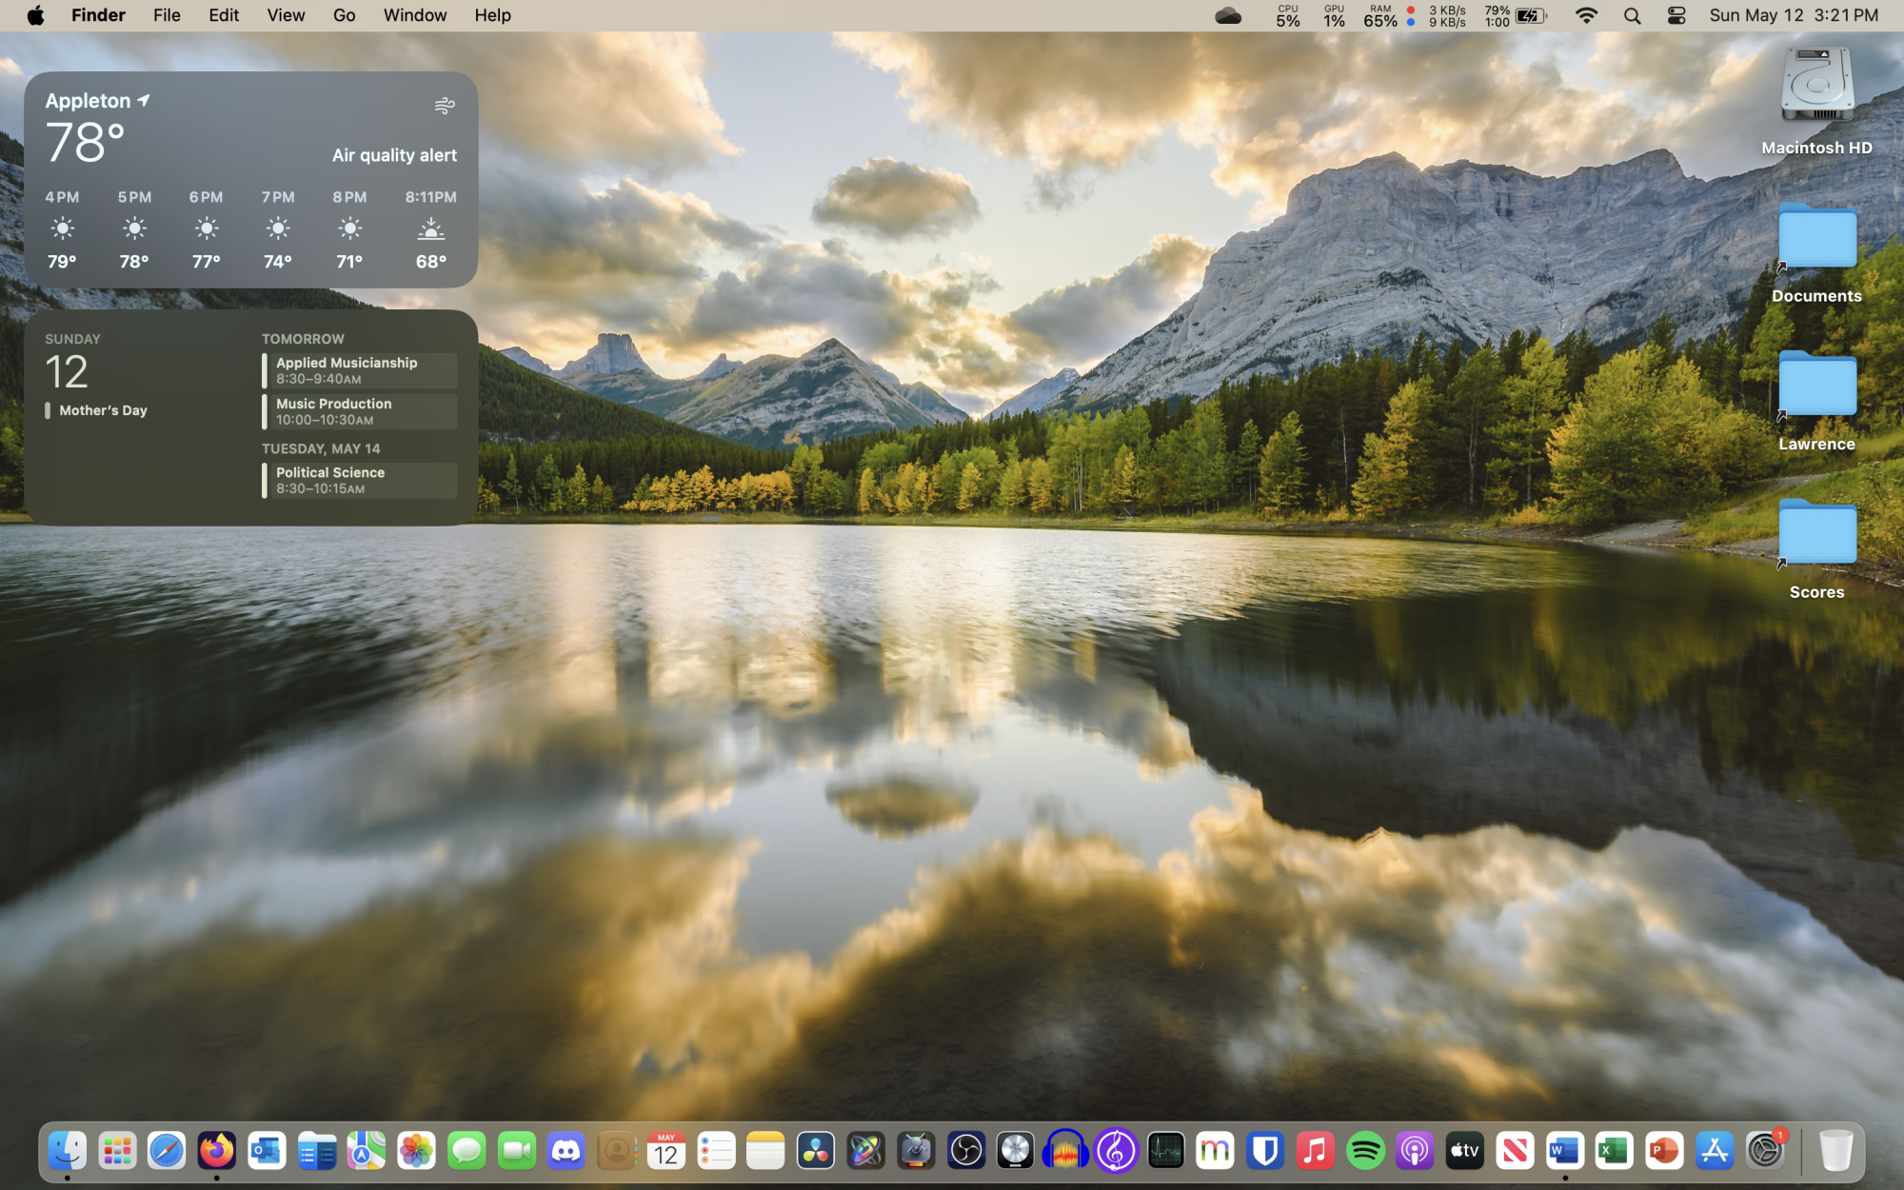Open DaVinci Resolve in the dock
This screenshot has width=1904, height=1190.
coord(816,1151)
